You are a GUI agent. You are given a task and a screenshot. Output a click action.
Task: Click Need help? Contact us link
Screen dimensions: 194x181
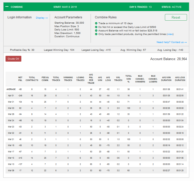tap(172, 42)
